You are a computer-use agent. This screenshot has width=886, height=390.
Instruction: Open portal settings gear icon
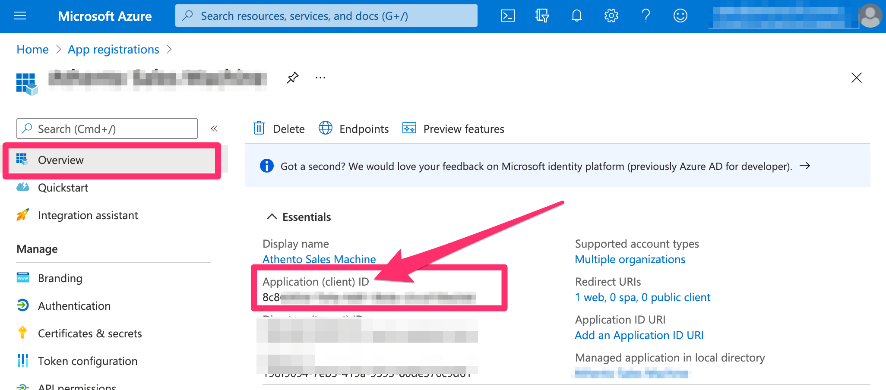611,16
